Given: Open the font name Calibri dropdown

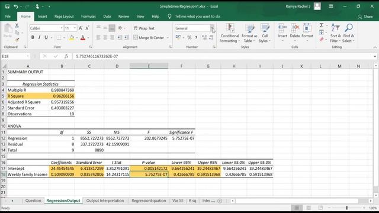Looking at the screenshot, I should coord(62,28).
